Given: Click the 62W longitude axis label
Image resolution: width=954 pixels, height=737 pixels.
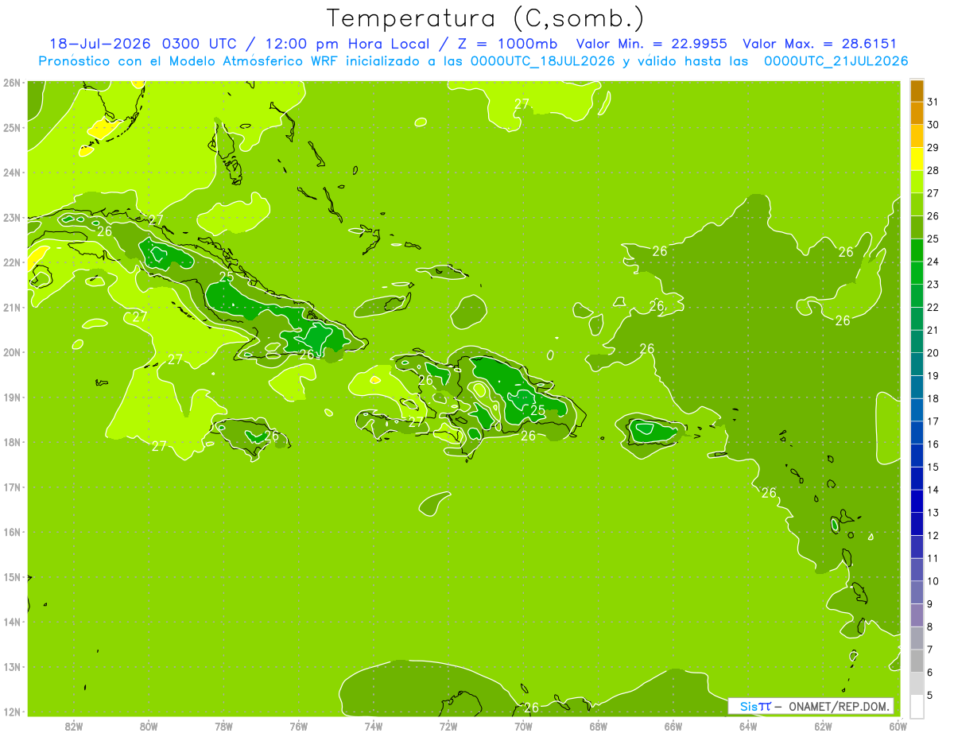Looking at the screenshot, I should (x=823, y=726).
